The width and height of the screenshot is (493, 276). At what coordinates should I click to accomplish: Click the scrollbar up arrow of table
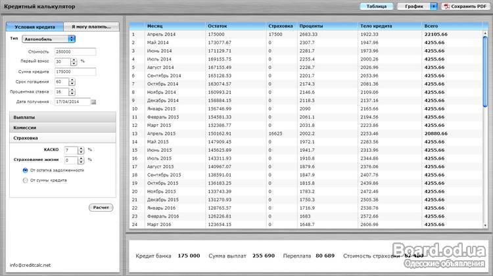(x=485, y=33)
